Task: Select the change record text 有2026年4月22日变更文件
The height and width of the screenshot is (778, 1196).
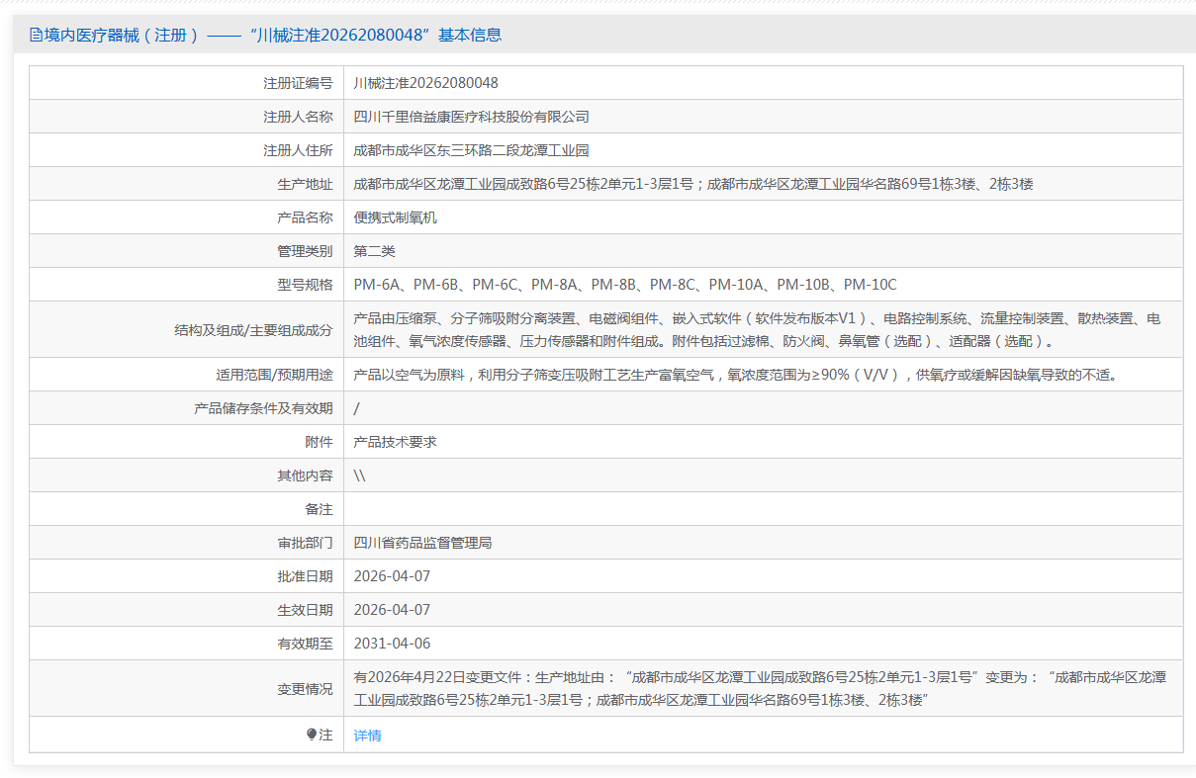Action: pyautogui.click(x=760, y=689)
